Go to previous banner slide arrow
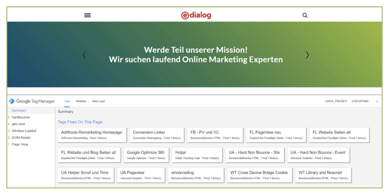390x193 pixels. (x=84, y=55)
